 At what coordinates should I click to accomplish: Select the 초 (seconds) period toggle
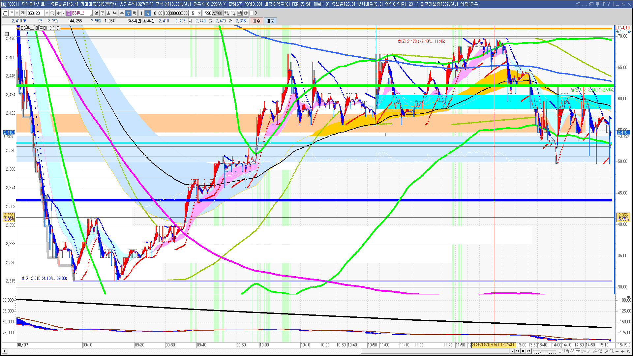(128, 13)
